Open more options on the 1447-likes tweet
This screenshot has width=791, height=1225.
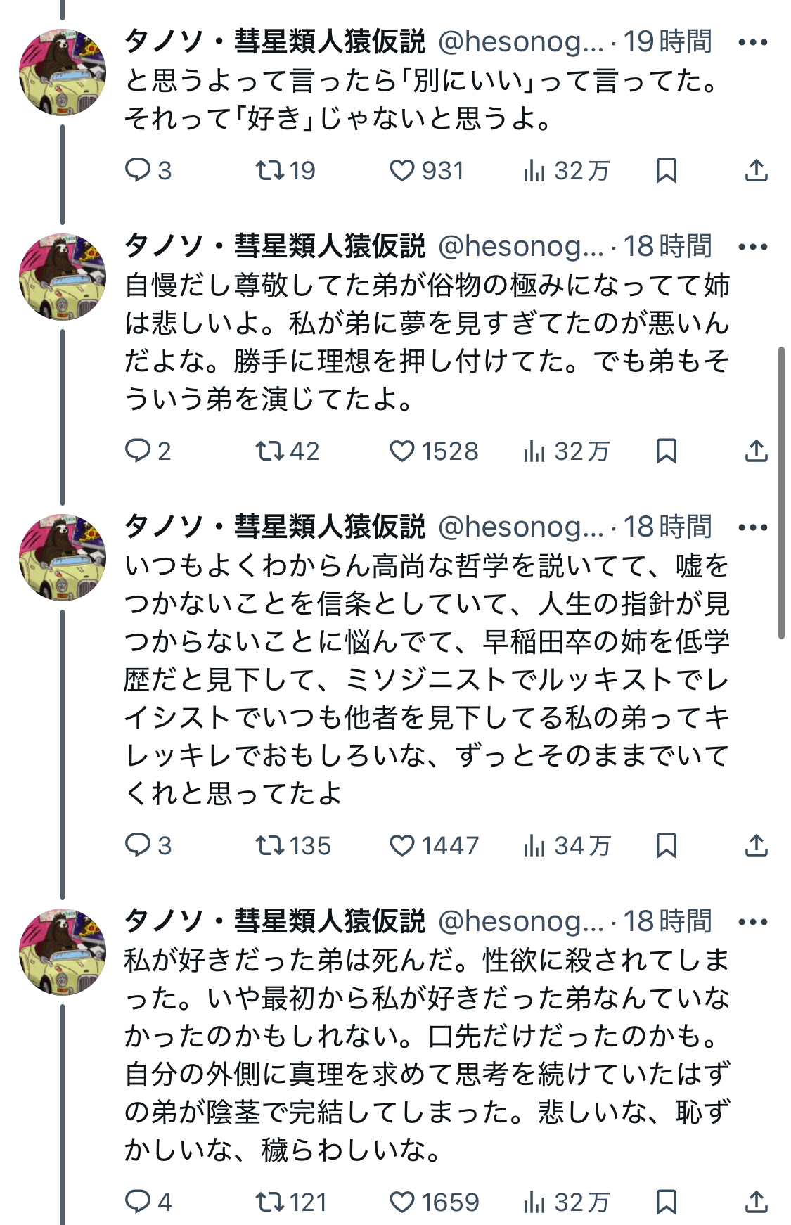(x=752, y=527)
